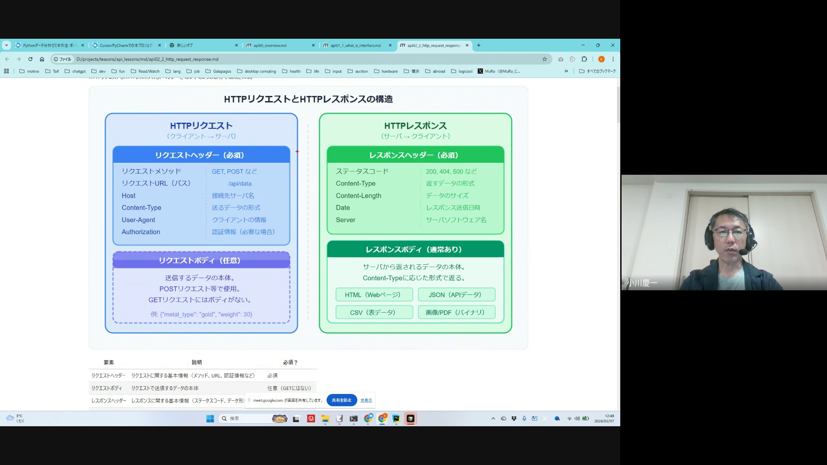Open the apps grid in bookmarks bar

6,71
